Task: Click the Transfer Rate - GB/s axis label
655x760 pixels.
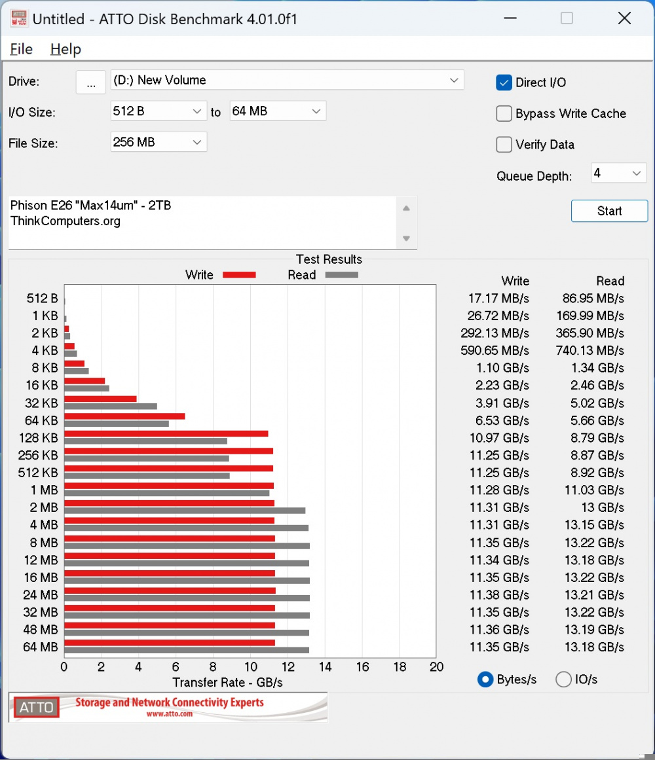Action: pyautogui.click(x=227, y=683)
